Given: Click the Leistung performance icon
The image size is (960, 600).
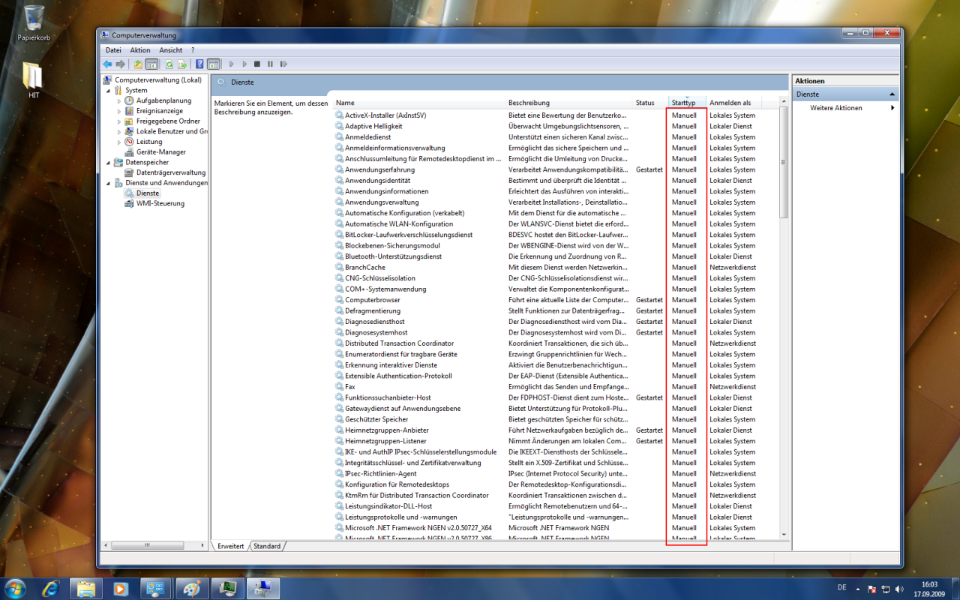Looking at the screenshot, I should [129, 142].
